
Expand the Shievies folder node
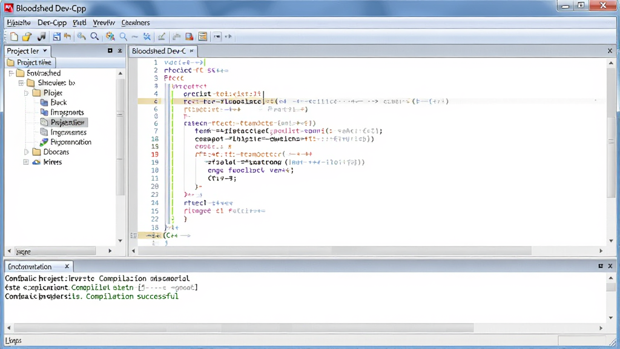click(21, 83)
